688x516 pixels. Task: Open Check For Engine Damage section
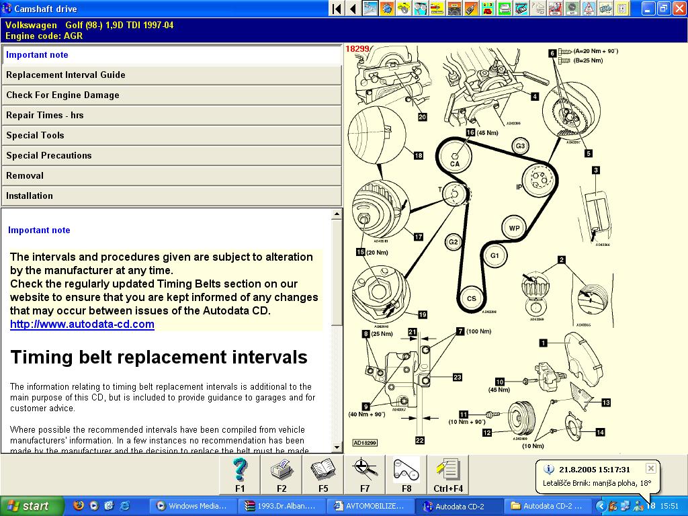(171, 95)
